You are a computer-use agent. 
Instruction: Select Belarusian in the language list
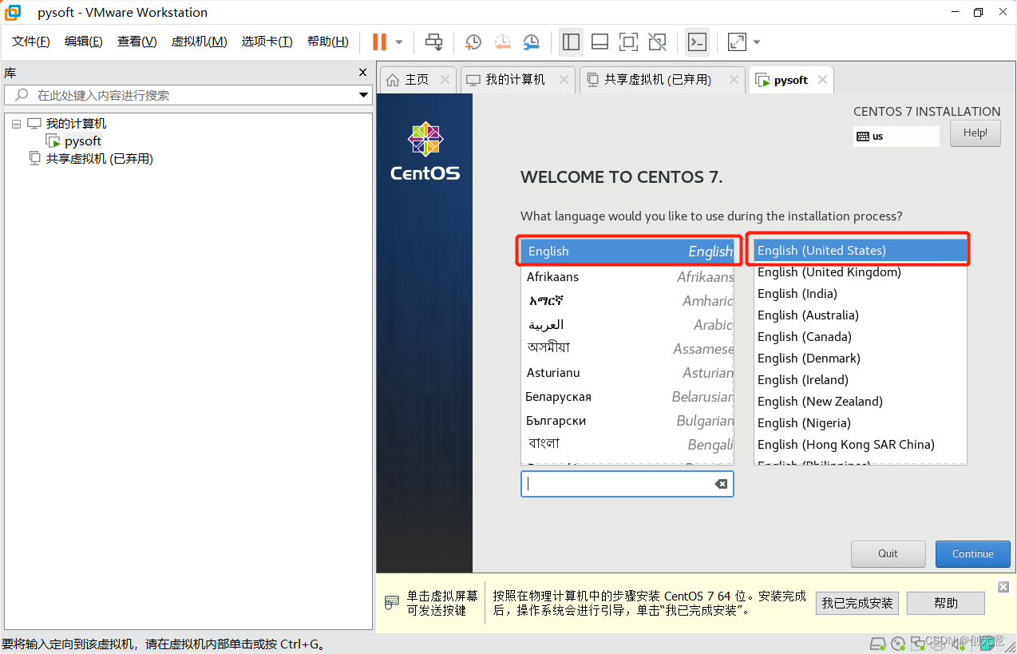tap(627, 397)
